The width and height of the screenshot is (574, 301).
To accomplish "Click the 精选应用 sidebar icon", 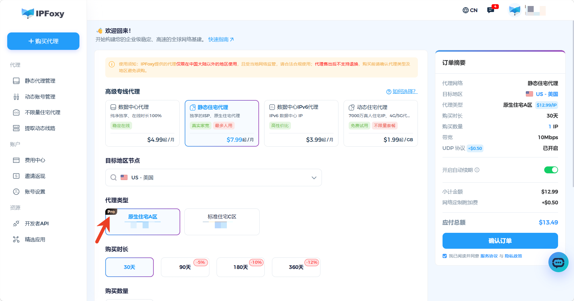I will (x=16, y=239).
